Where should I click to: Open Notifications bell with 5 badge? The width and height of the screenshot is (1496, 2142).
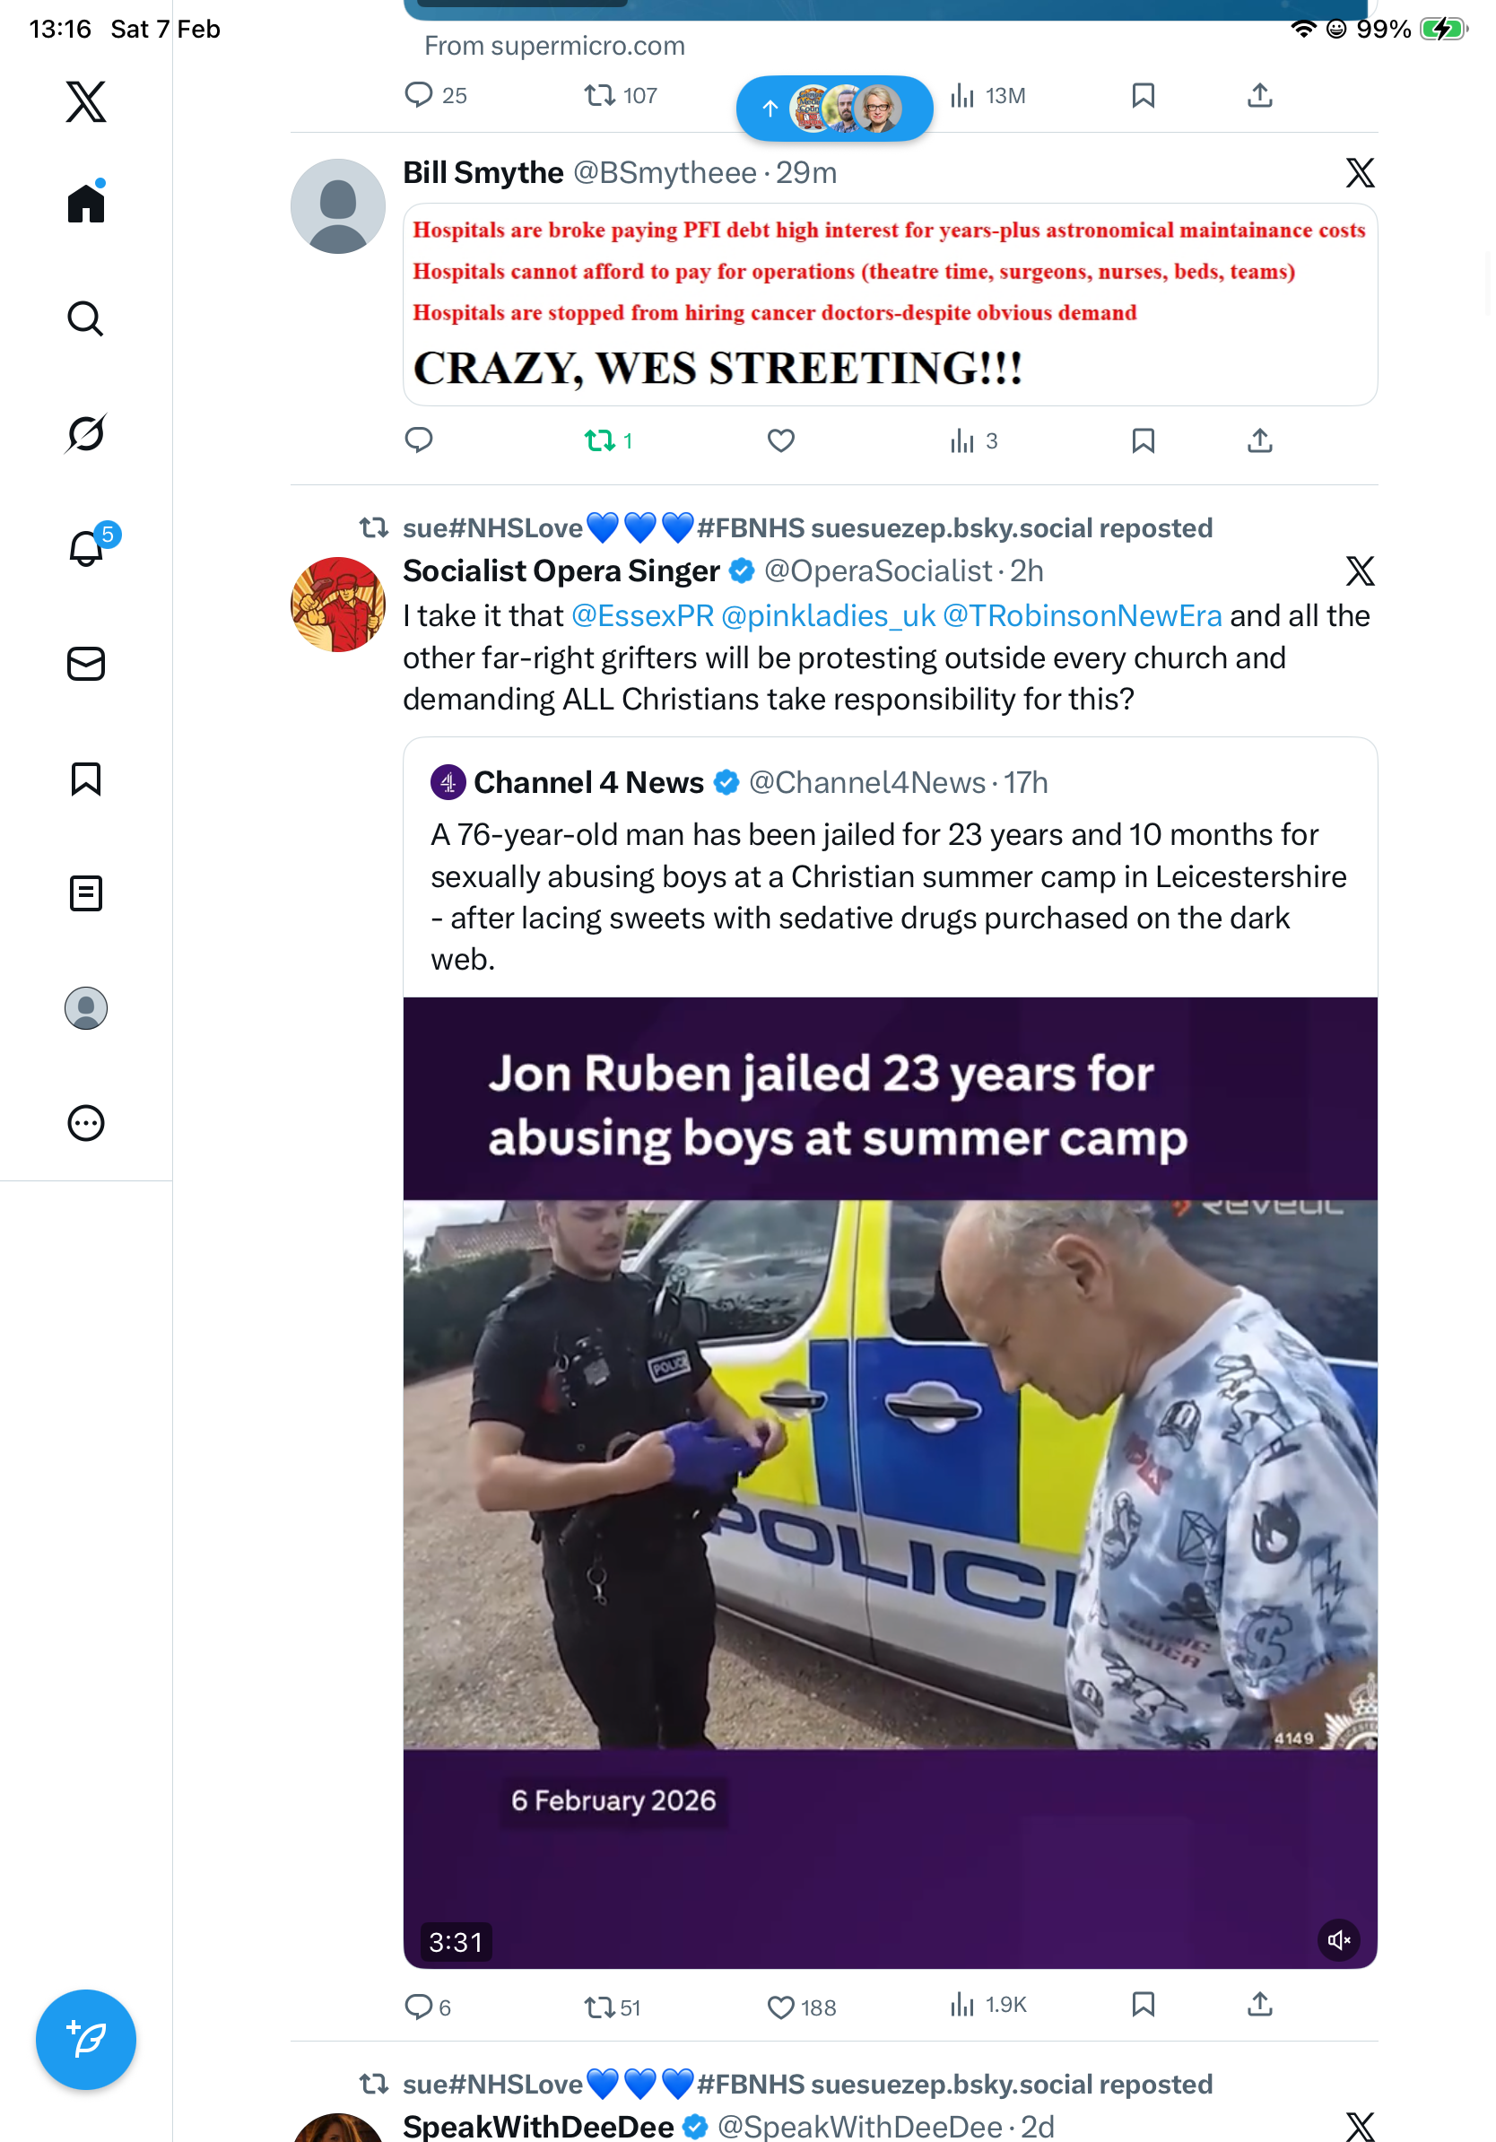pos(87,548)
